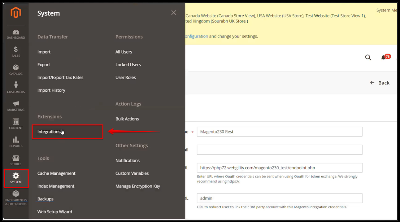Click the notifications bell icon
Viewport: 400px width, 222px height.
click(384, 58)
